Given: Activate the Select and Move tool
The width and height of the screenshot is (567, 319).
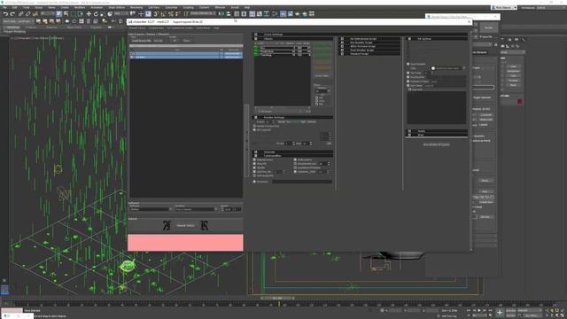Looking at the screenshot, I should tap(89, 14).
